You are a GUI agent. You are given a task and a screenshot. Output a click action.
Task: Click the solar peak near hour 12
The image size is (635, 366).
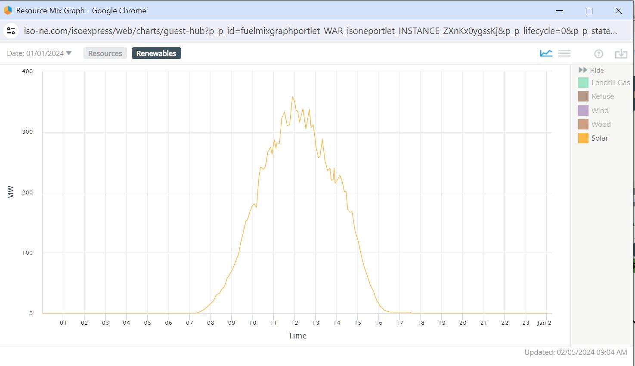pyautogui.click(x=293, y=97)
